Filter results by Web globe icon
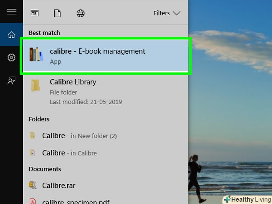 coord(80,13)
